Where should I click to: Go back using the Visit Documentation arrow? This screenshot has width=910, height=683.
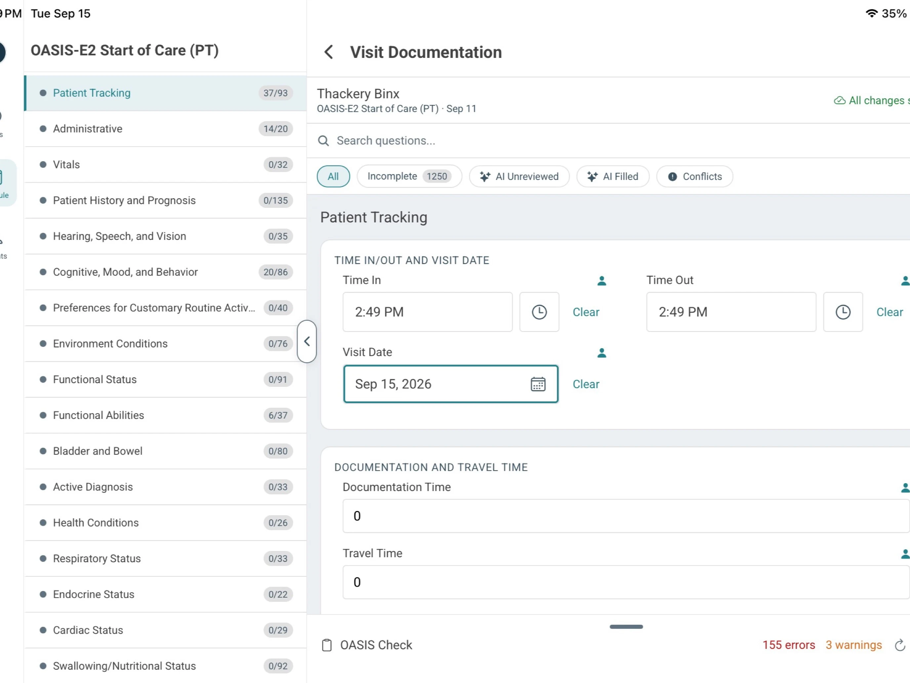[x=328, y=52]
